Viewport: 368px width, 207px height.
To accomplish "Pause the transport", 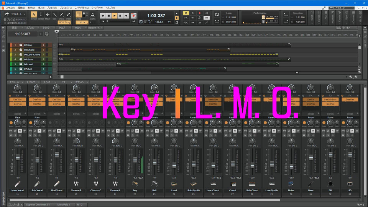I will tap(120, 16).
